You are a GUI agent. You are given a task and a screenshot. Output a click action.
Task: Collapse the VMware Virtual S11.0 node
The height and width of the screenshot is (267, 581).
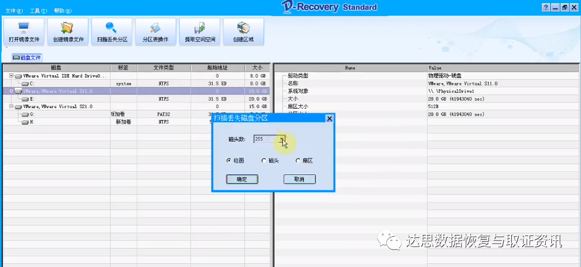click(x=12, y=91)
